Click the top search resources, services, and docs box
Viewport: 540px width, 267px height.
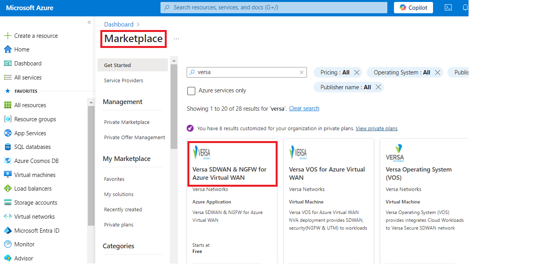(x=274, y=7)
